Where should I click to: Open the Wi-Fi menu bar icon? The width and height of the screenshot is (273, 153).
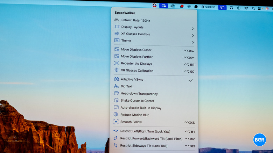(246, 8)
